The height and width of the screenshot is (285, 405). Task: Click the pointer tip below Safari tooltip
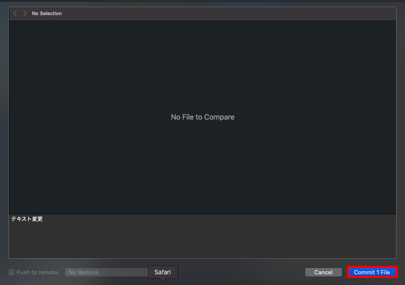(163, 280)
